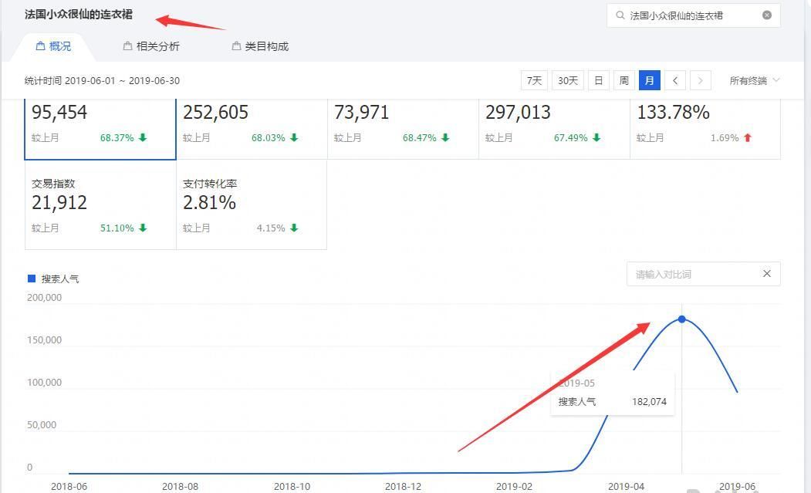Click the search magnifier icon
Viewport: 811px width, 493px height.
click(x=620, y=15)
